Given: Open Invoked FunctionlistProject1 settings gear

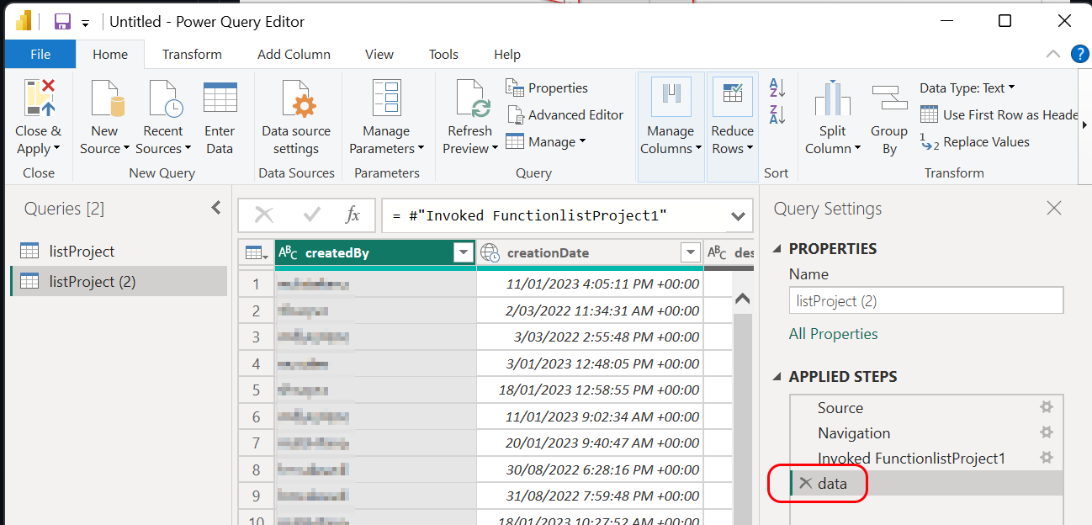Looking at the screenshot, I should 1047,458.
